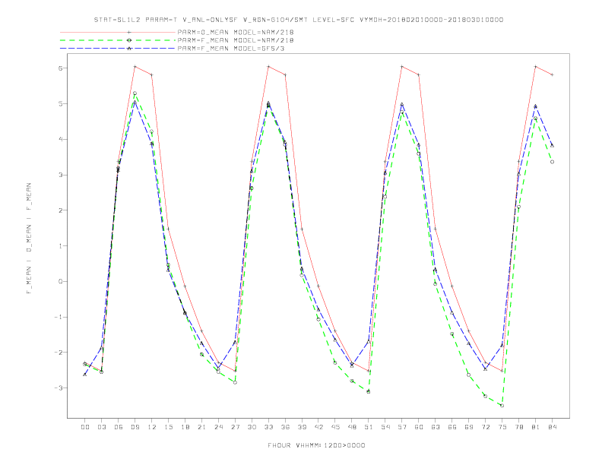This screenshot has height=465, width=602.
Task: Click x-axis tick label 45
Action: 335,427
